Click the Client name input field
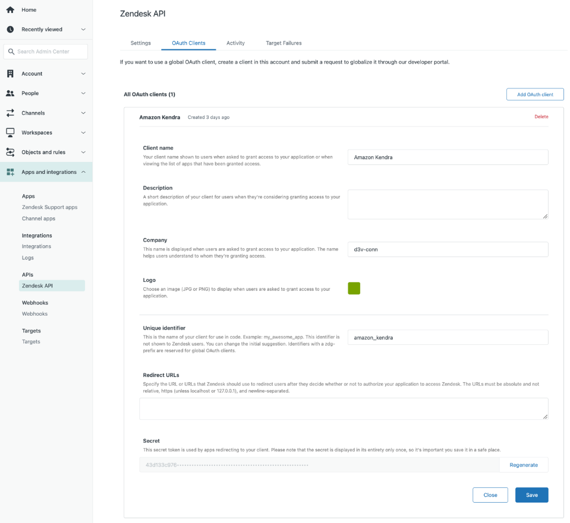The height and width of the screenshot is (523, 570). 448,157
